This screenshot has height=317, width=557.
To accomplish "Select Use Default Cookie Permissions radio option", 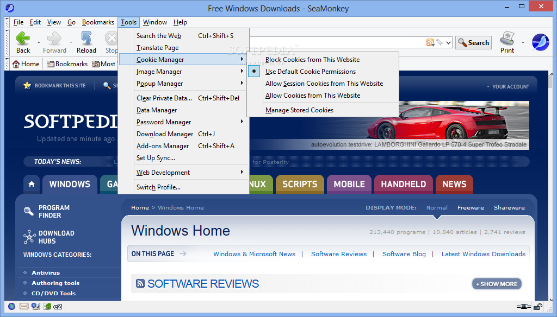I will click(x=323, y=72).
